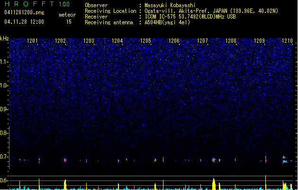
Task: Click the Receiver field label
Action: point(96,17)
